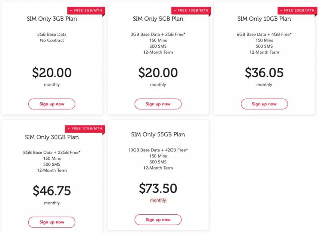Click the SIM Only 55GB Plan heading
This screenshot has width=319, height=233.
pyautogui.click(x=158, y=135)
